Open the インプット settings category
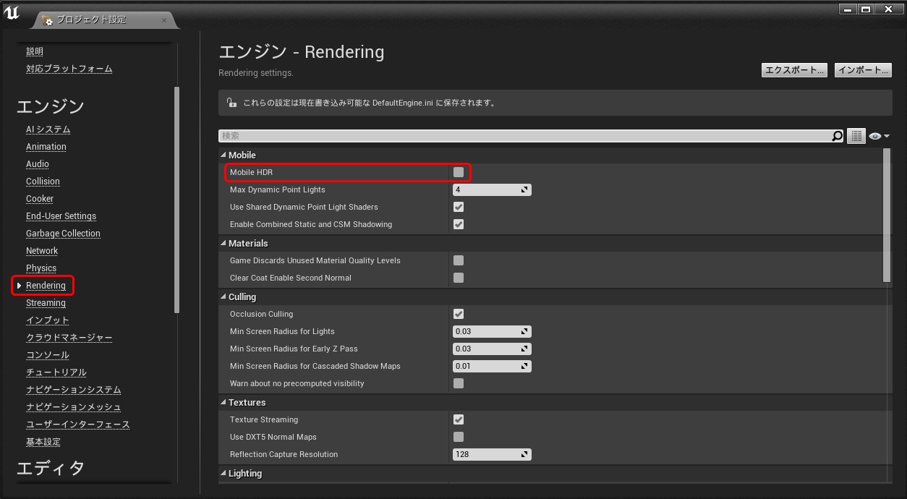Image resolution: width=907 pixels, height=499 pixels. click(48, 320)
